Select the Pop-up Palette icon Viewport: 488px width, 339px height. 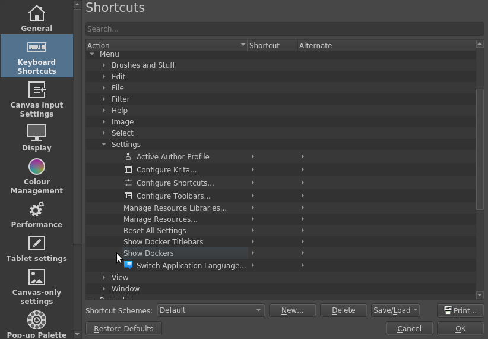[37, 320]
